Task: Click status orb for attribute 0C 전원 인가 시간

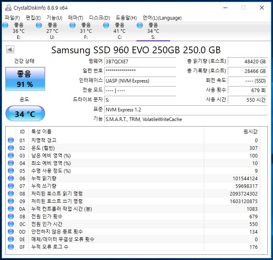Action: pyautogui.click(x=11, y=224)
